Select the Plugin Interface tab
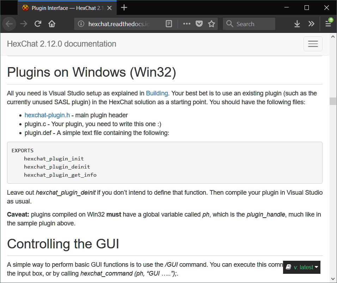Viewport: 337px width, 283px height. pos(63,8)
